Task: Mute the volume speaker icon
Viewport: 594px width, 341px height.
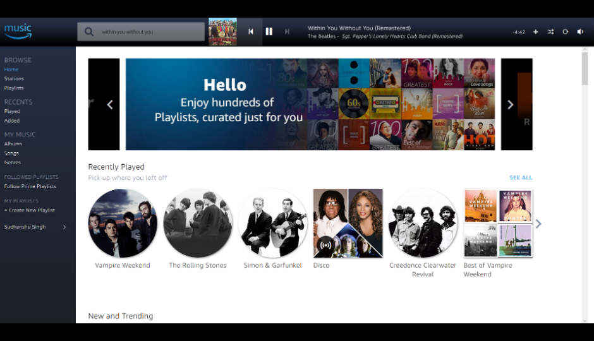Action: 580,32
